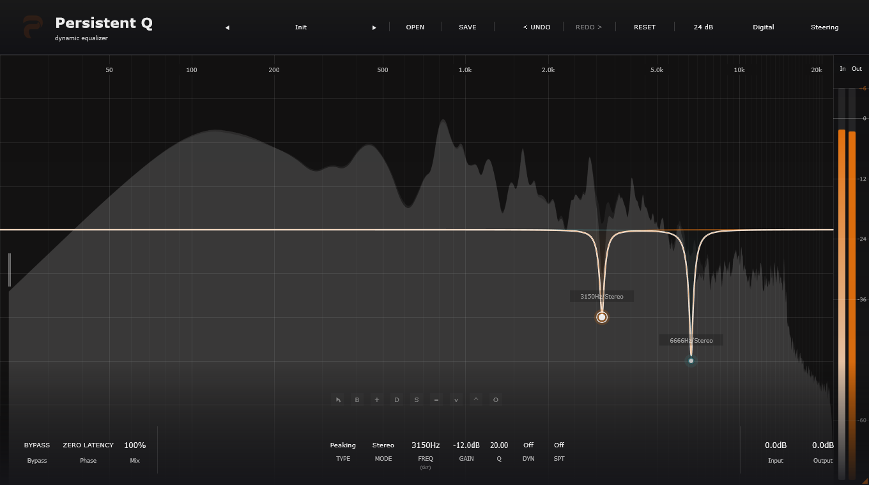869x485 pixels.
Task: Click the 0.0dB Input gain value
Action: coord(776,445)
